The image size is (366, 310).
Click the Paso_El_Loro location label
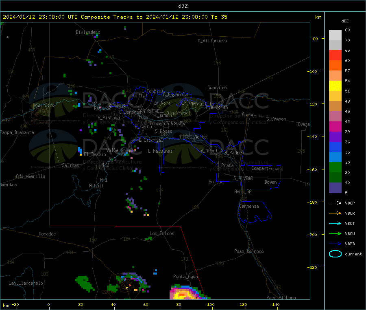tap(281, 298)
